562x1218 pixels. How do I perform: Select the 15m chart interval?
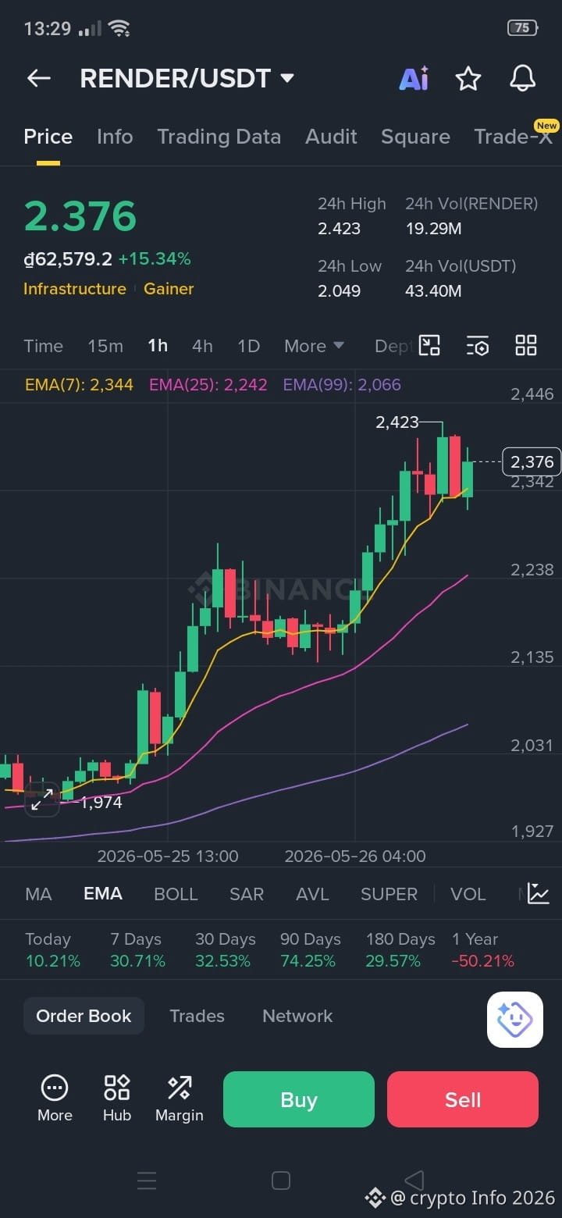click(x=105, y=346)
